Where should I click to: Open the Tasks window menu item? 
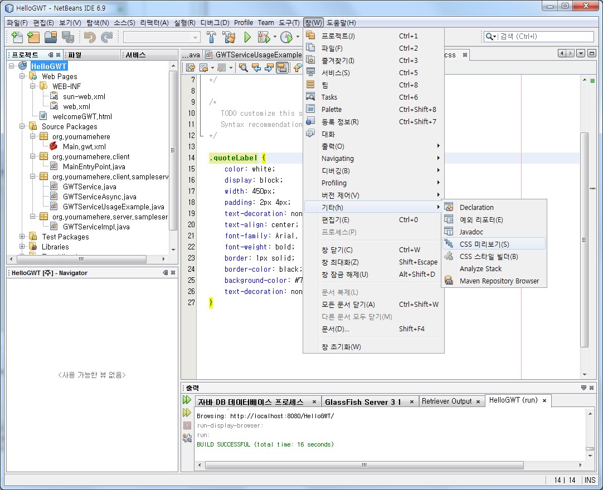click(x=373, y=97)
